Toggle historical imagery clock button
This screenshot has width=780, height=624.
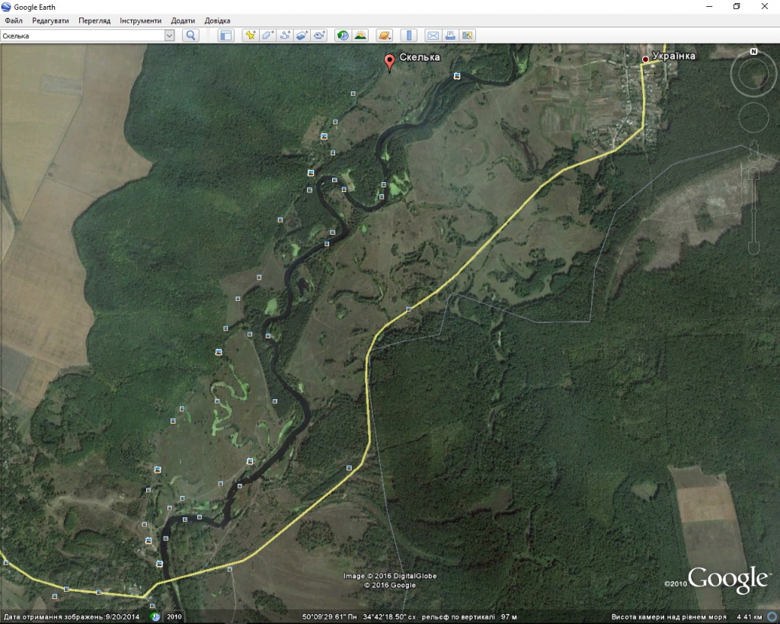click(343, 35)
